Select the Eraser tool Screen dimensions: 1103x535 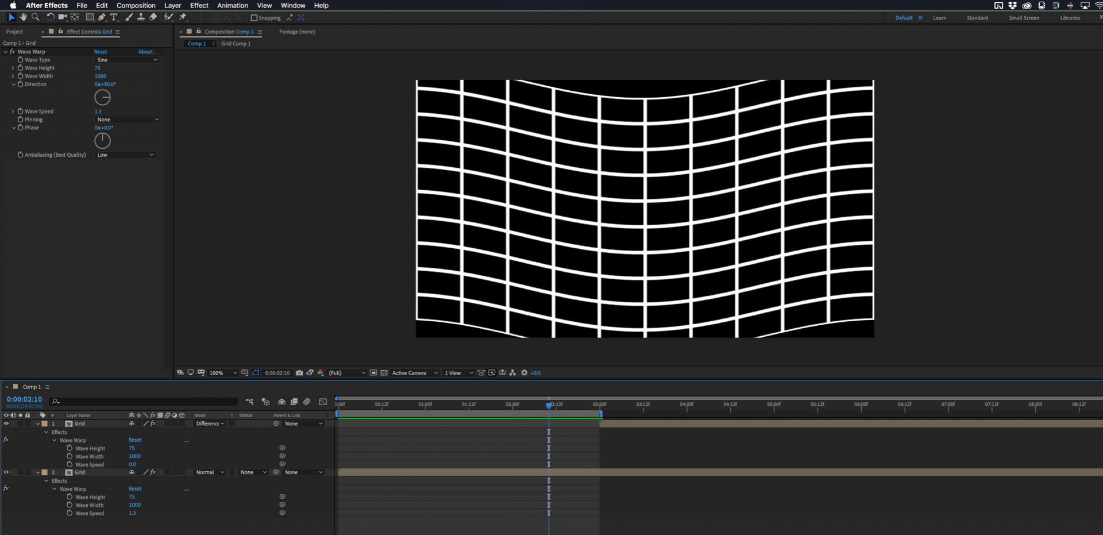(153, 17)
